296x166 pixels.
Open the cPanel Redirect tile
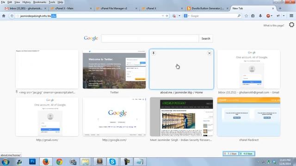[x=249, y=117]
